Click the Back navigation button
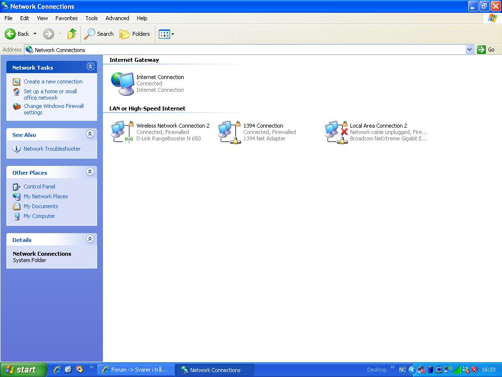Viewport: 502px width, 377px height. 17,34
